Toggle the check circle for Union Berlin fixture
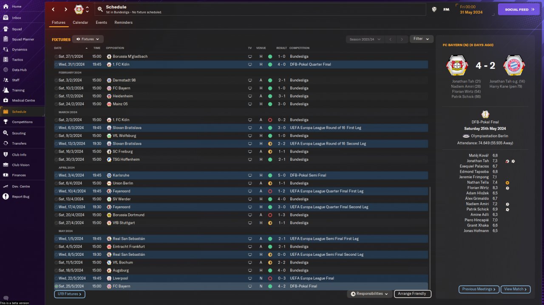The width and height of the screenshot is (544, 305). 56,183
